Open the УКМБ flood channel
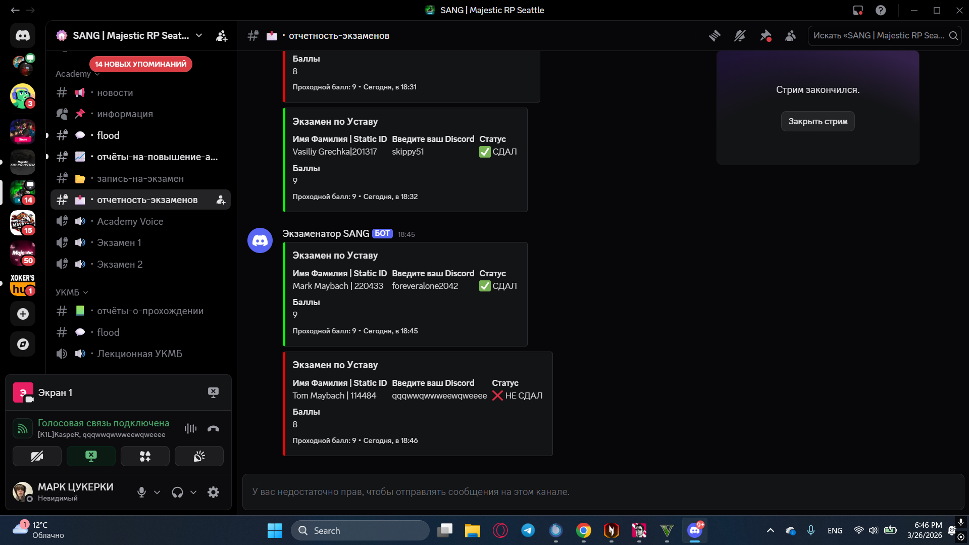Image resolution: width=969 pixels, height=545 pixels. pos(140,332)
